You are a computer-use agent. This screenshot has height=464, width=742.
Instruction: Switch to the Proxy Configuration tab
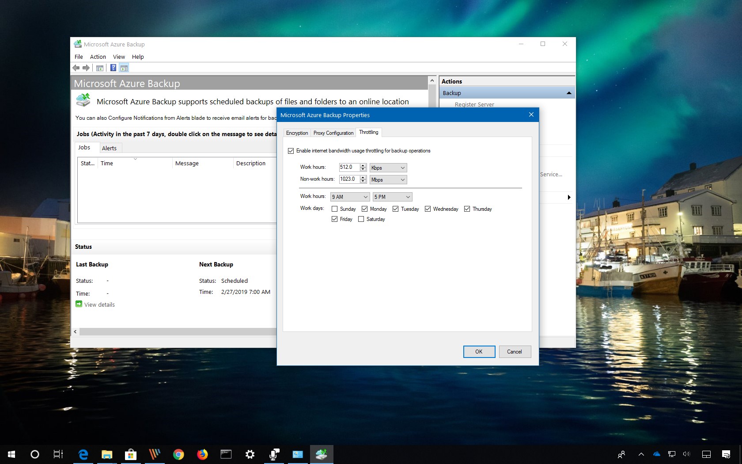pyautogui.click(x=333, y=133)
